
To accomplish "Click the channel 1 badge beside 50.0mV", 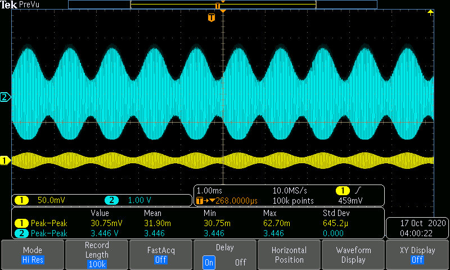I will [22, 200].
